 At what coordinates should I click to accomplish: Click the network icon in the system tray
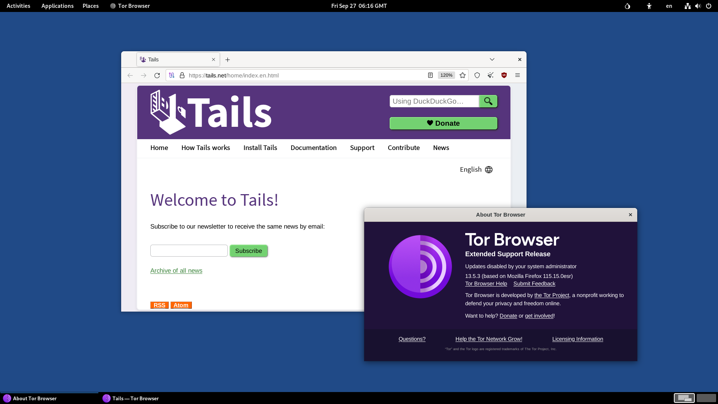click(x=688, y=6)
